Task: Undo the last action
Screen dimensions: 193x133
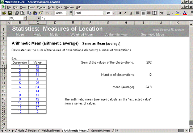Action: 47,13
